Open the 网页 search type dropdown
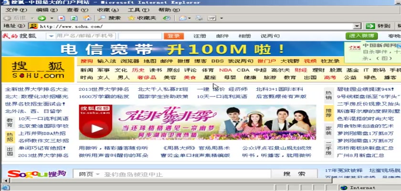 pos(97,174)
